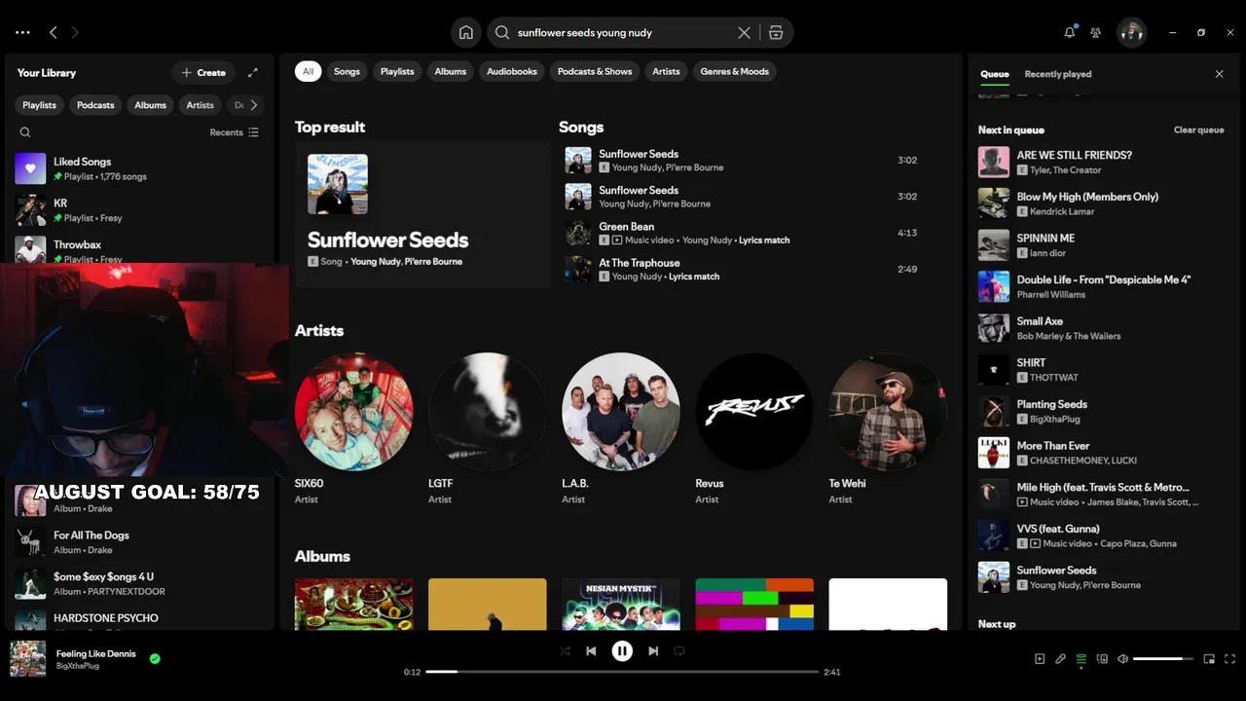This screenshot has height=701, width=1246.
Task: Open Sunflower Seeds top result card
Action: 422,214
